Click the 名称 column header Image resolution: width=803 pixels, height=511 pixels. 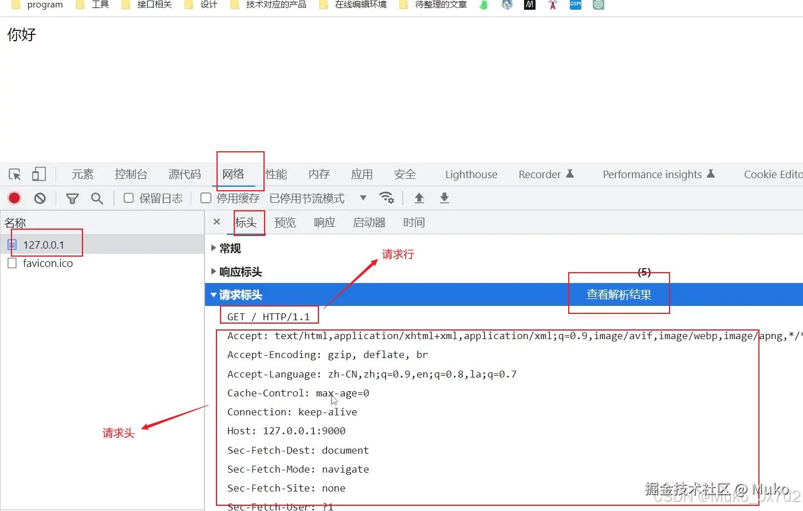tap(15, 223)
